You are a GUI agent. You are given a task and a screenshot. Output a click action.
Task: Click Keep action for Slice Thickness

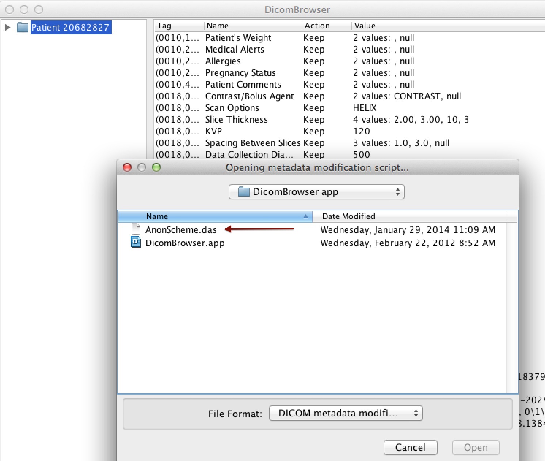point(314,119)
